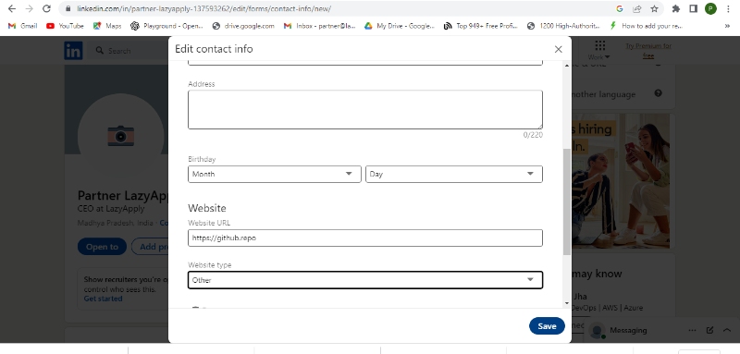Click the CEO at LazyApply headline
Viewport: 740px width, 354px height.
111,208
